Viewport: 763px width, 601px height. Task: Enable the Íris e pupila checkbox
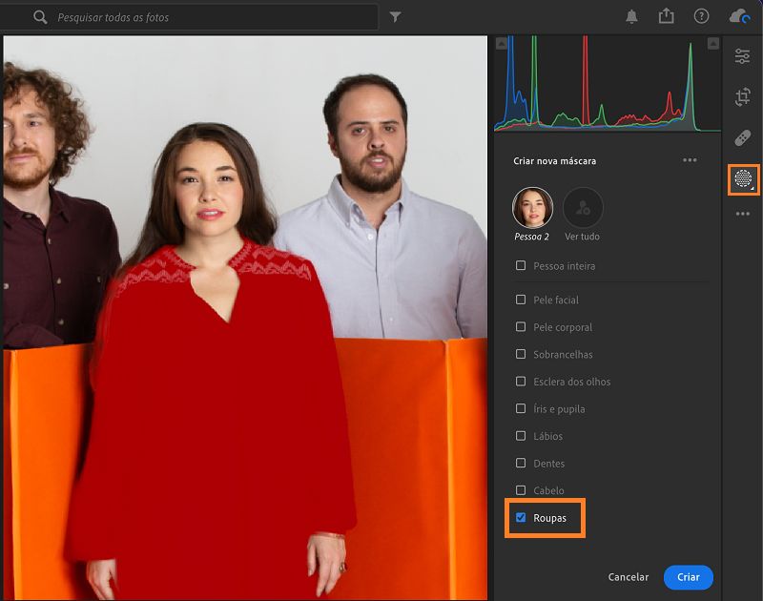521,409
